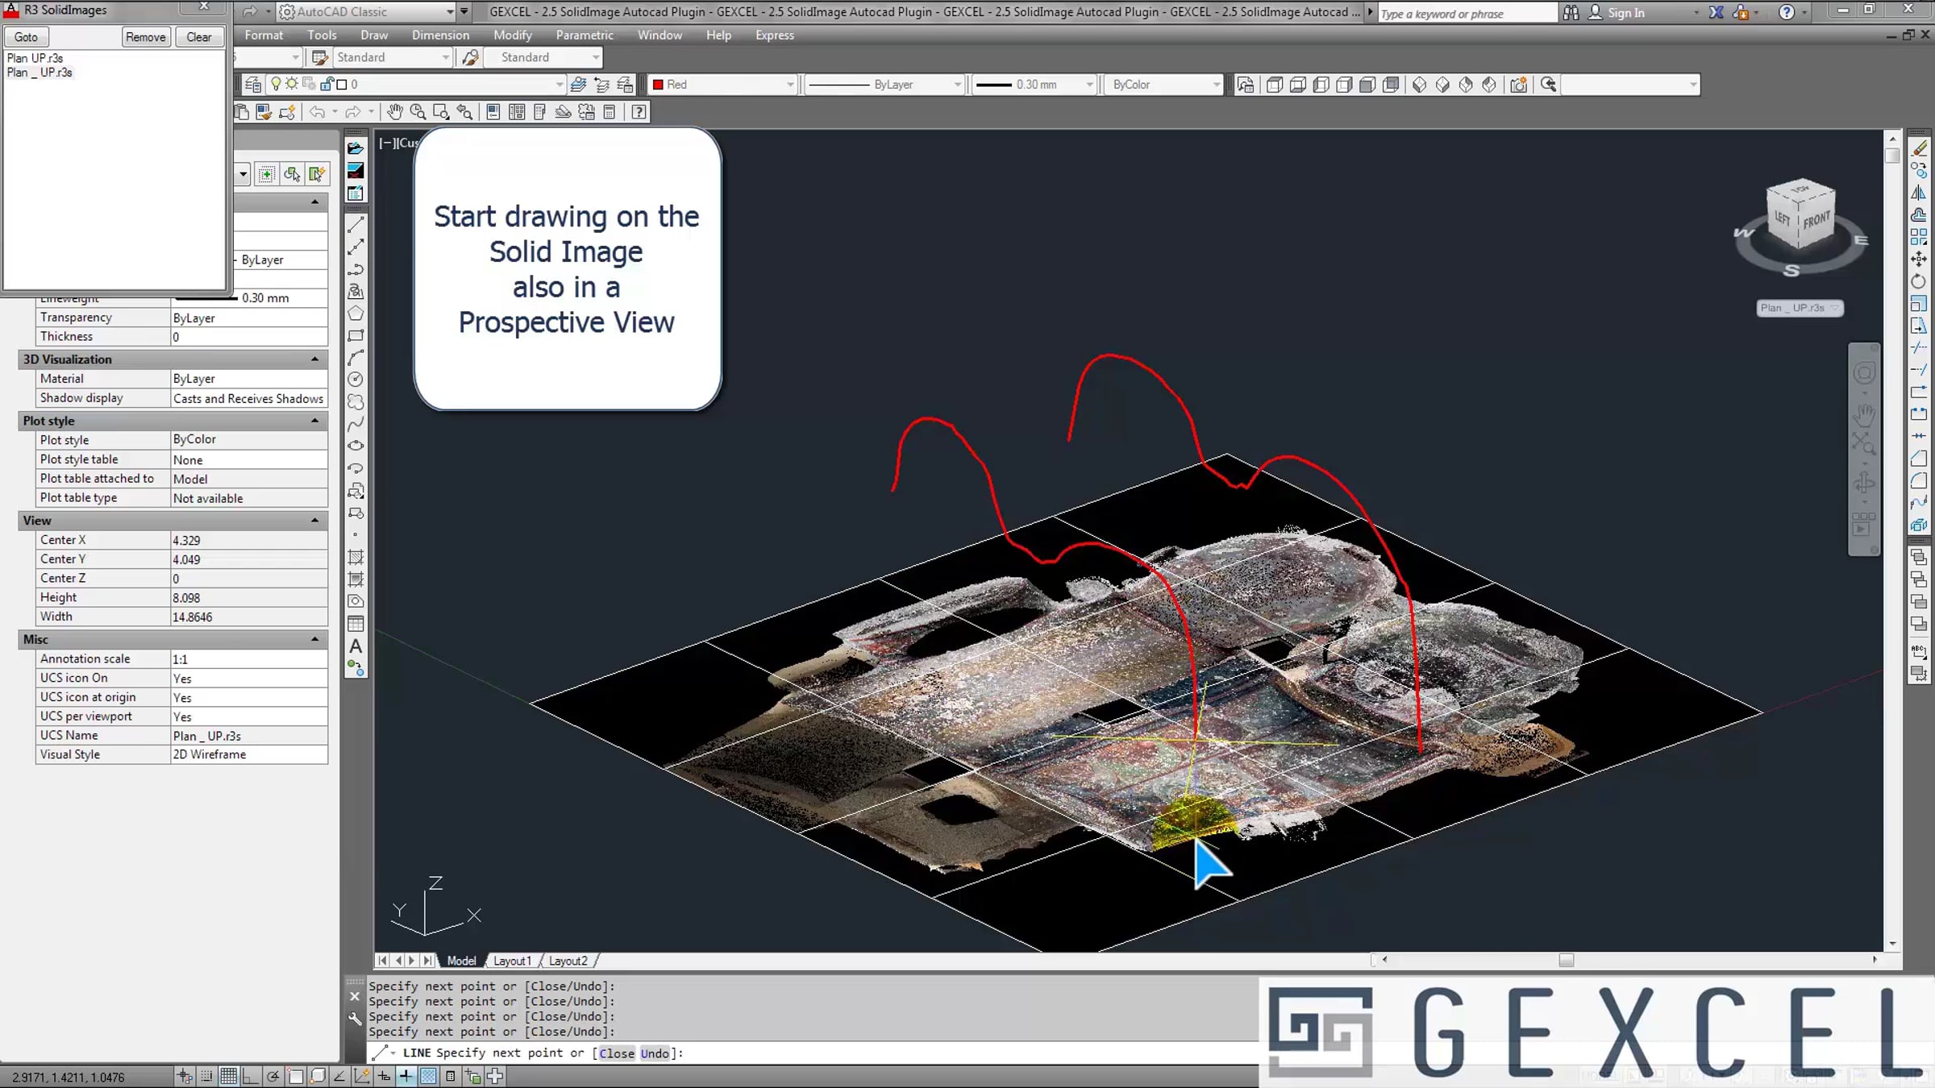The image size is (1935, 1088).
Task: Open the Red color dropdown
Action: coord(789,85)
